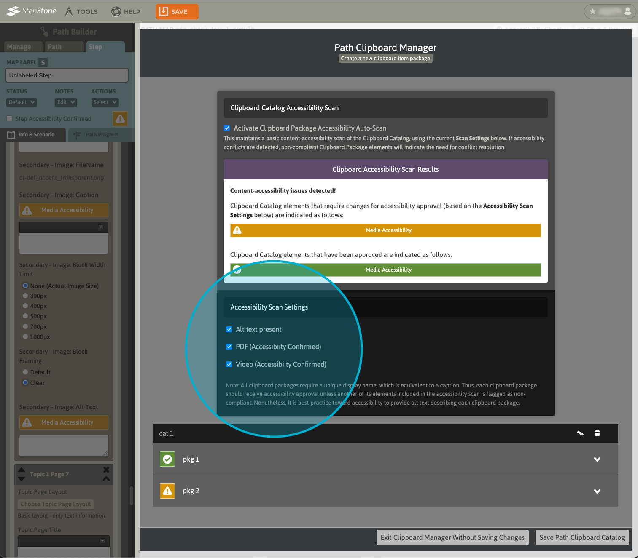The height and width of the screenshot is (558, 638).
Task: Click the trash icon for cat 1
Action: 597,433
